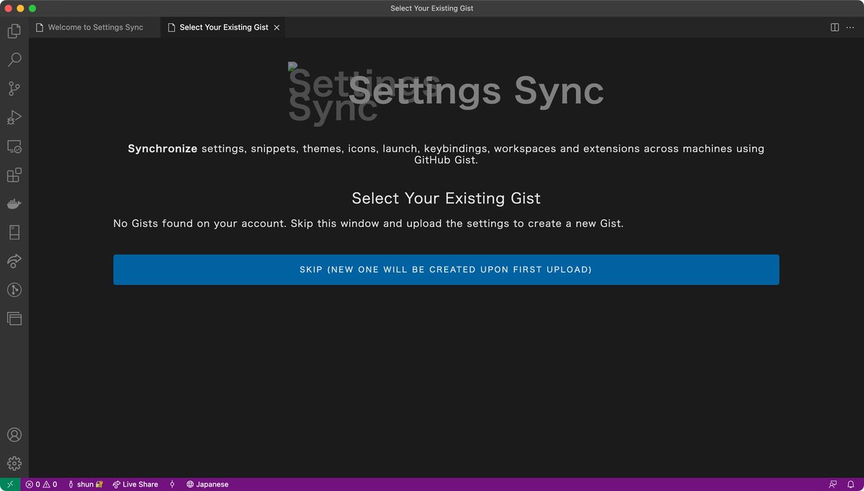Open the Git graph circle icon in activity bar
This screenshot has width=864, height=491.
click(x=14, y=290)
